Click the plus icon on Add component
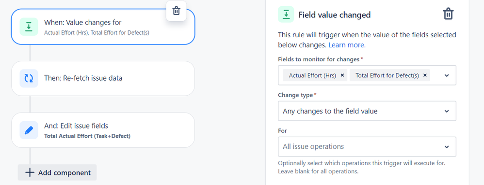The width and height of the screenshot is (484, 185). pos(30,172)
